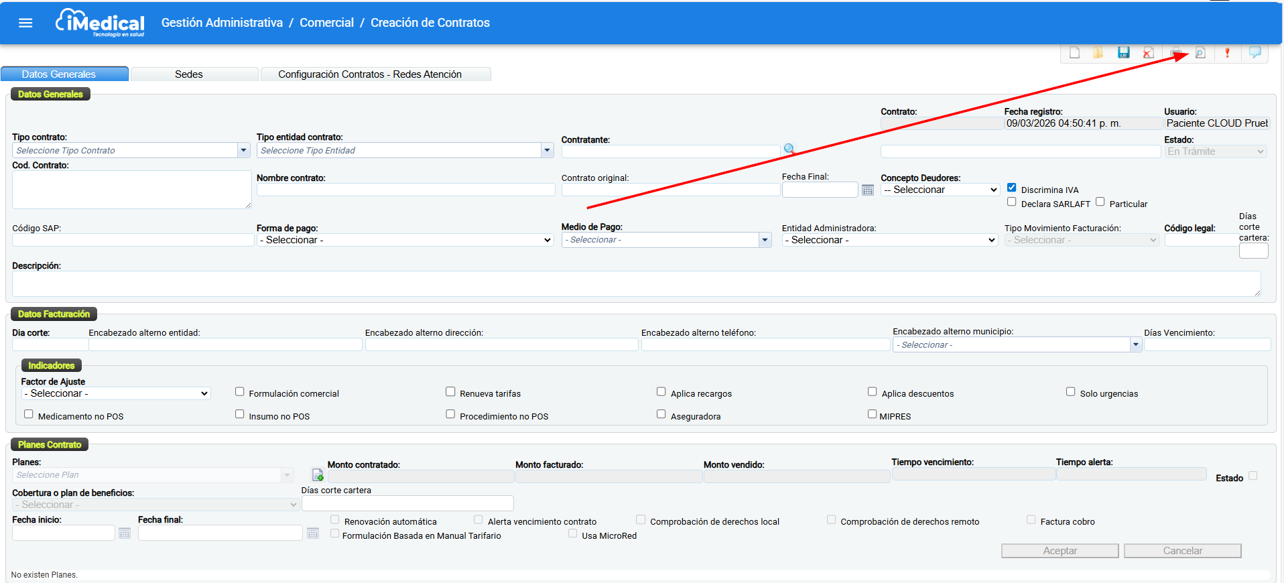Open the Fecha Final calendar picker
This screenshot has height=583, width=1284.
tap(868, 190)
